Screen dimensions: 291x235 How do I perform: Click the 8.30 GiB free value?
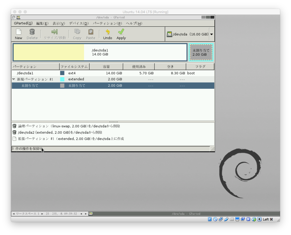(x=178, y=73)
